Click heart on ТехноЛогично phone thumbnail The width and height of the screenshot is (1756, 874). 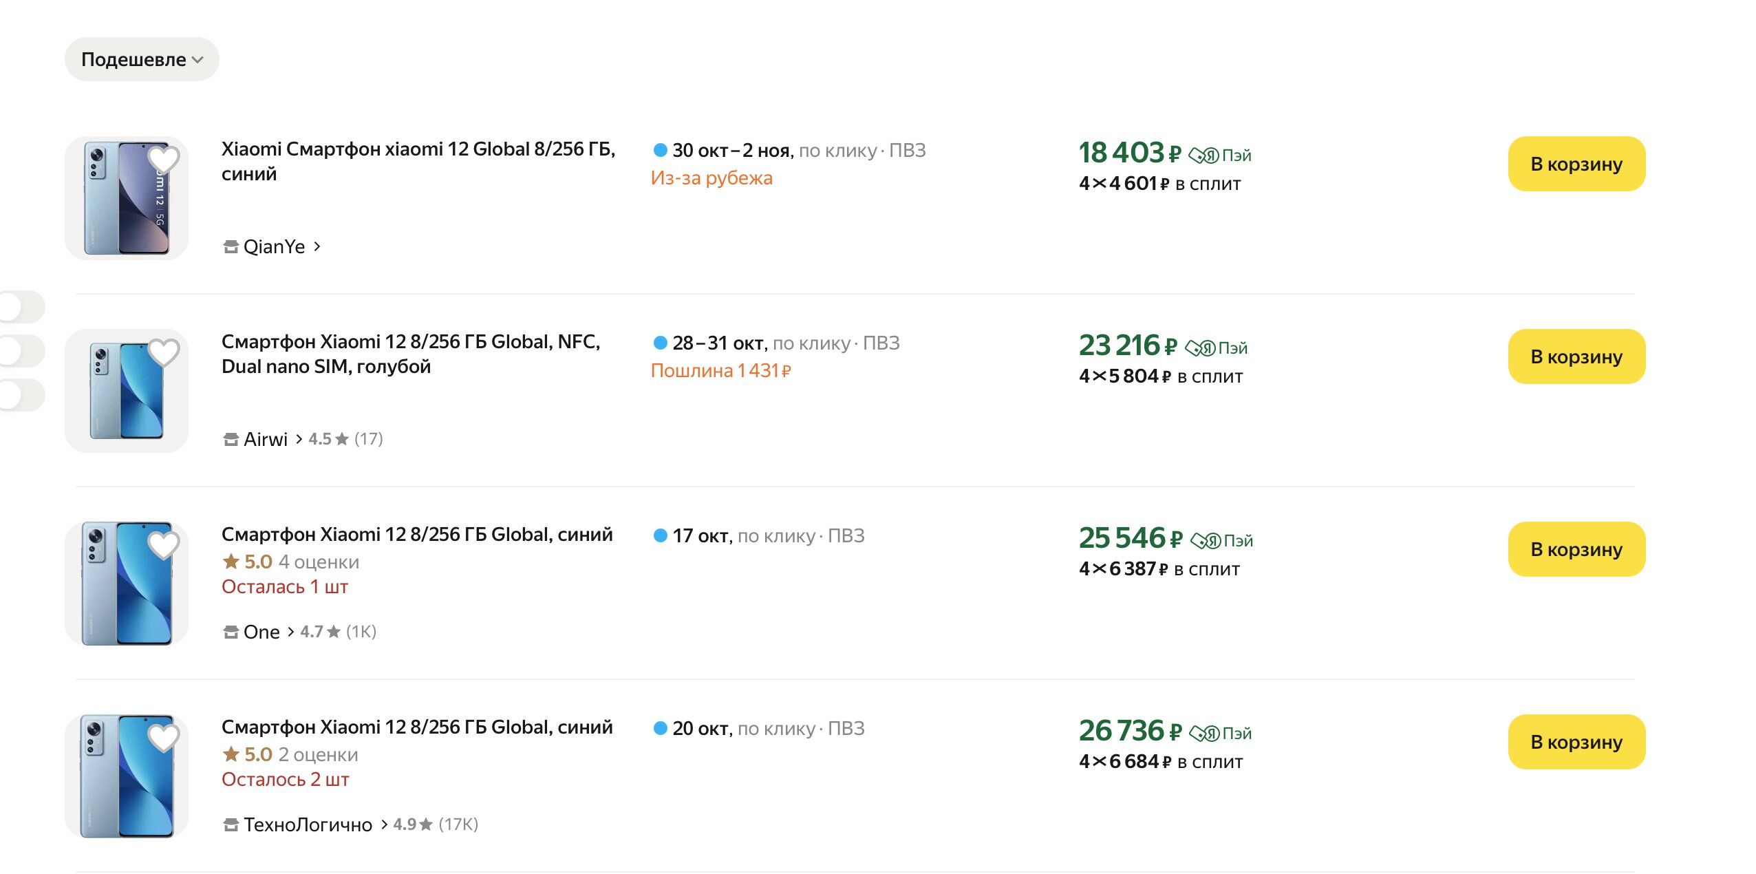[x=164, y=738]
